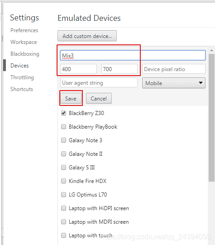Enable Kindle Fire HDX emulation

click(63, 181)
